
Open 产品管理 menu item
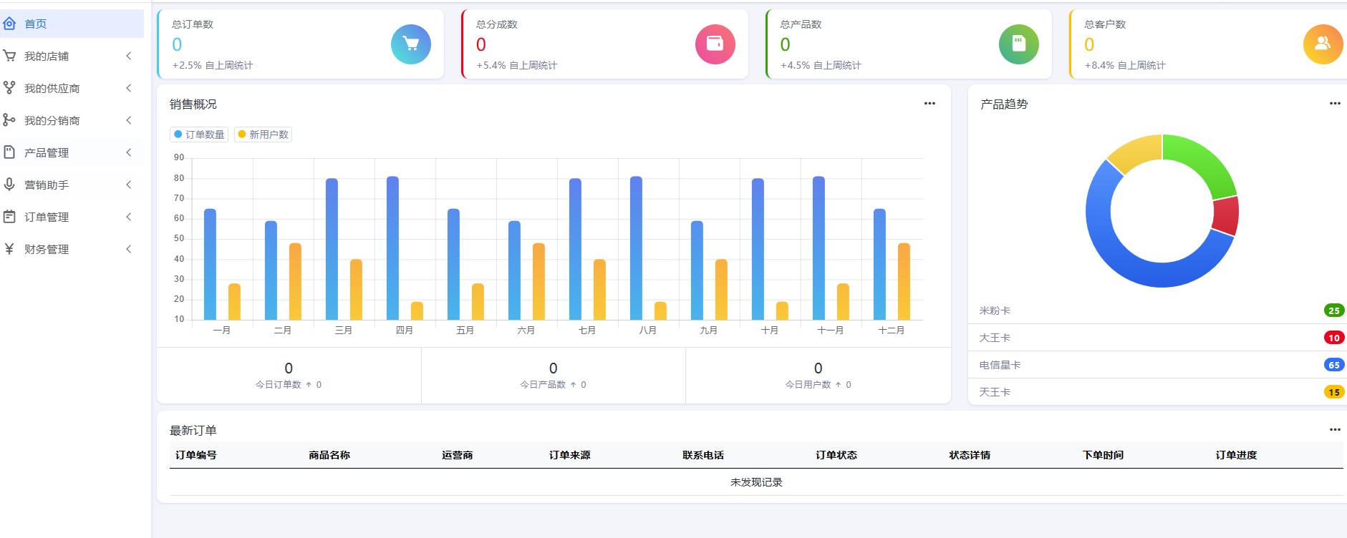[72, 152]
